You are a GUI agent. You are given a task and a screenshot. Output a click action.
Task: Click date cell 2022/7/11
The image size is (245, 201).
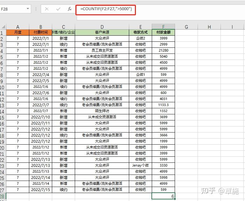41,123
